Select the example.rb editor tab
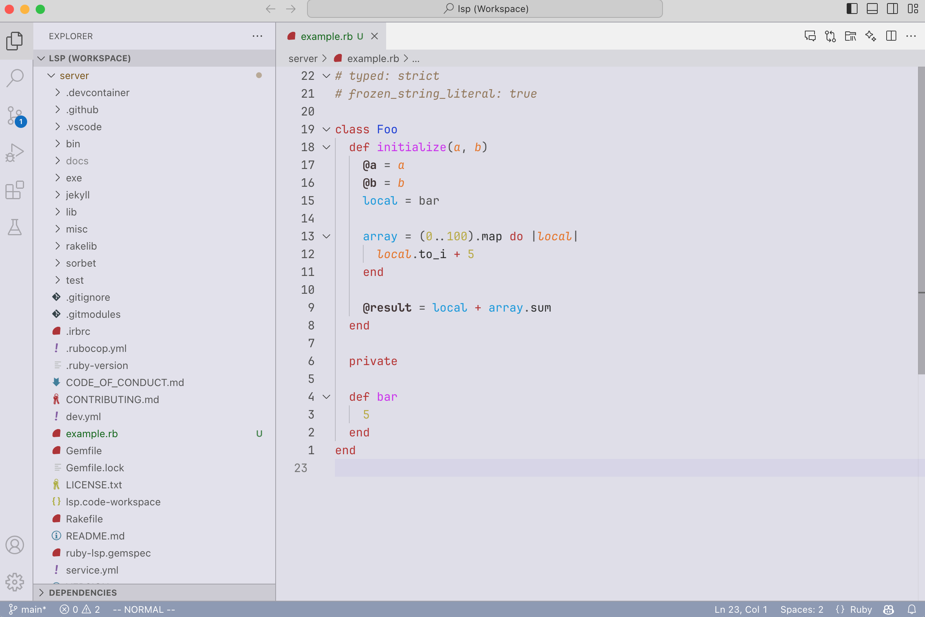Image resolution: width=925 pixels, height=617 pixels. coord(331,36)
